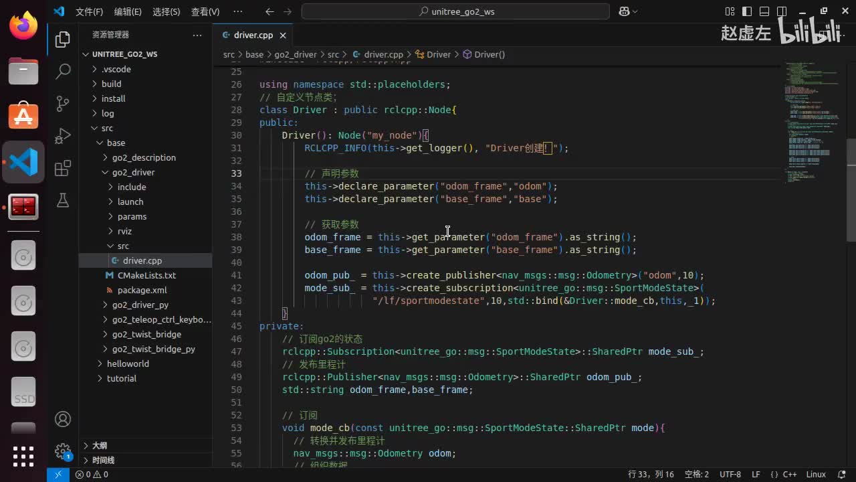Image resolution: width=856 pixels, height=482 pixels.
Task: Expand the tutorial folder
Action: 146,378
